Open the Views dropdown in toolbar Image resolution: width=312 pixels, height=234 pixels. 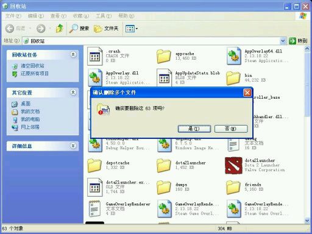click(132, 29)
